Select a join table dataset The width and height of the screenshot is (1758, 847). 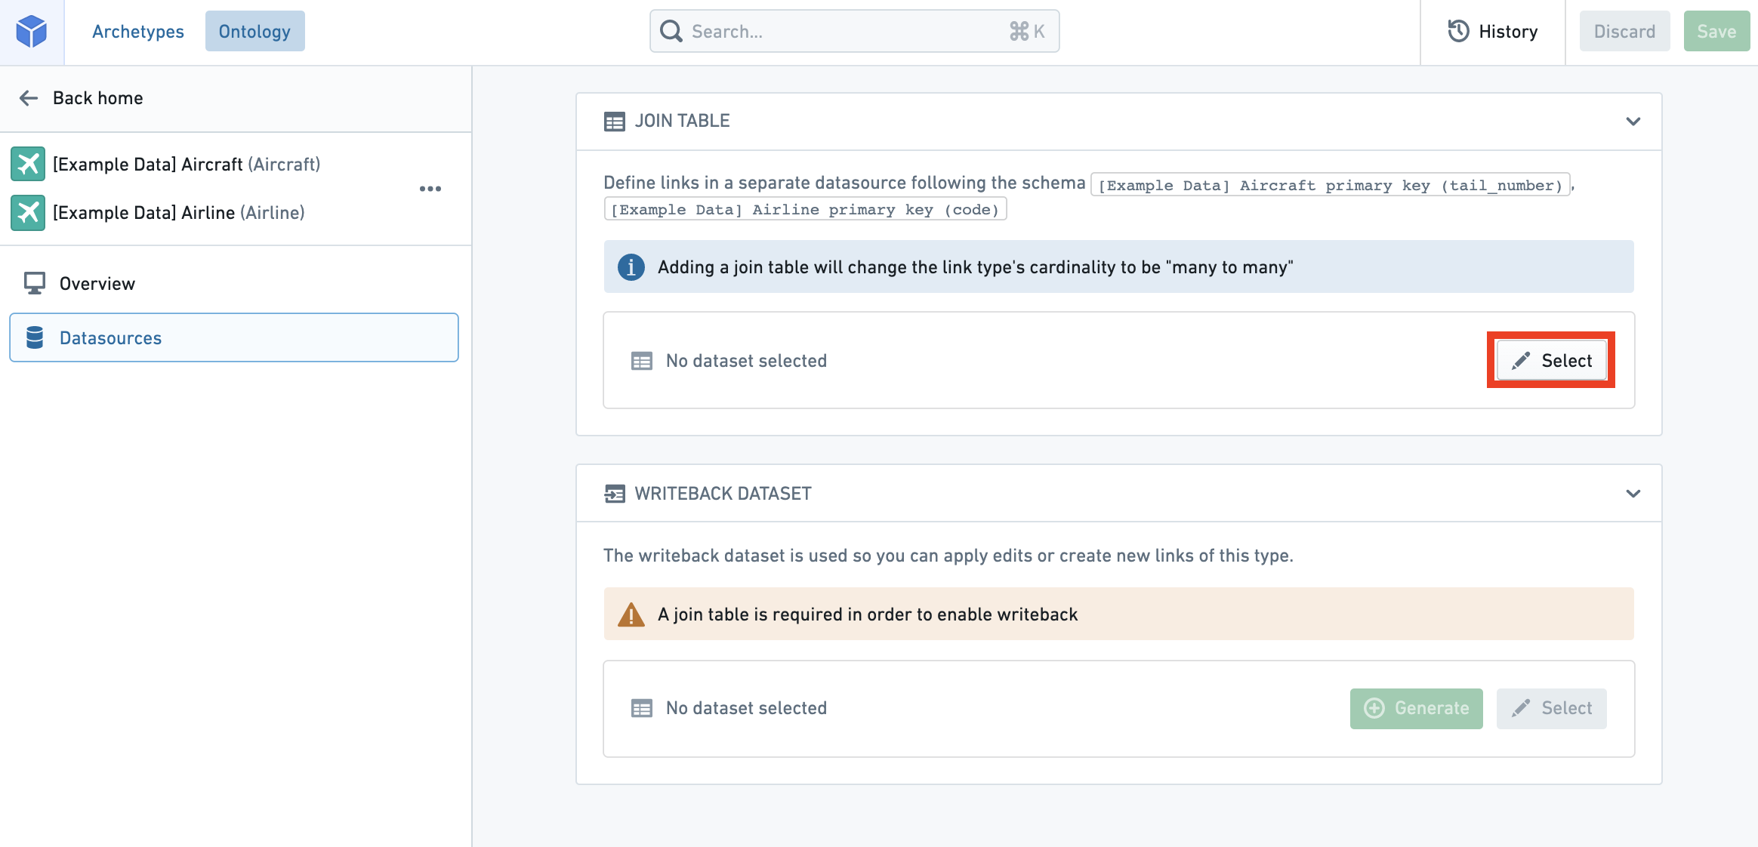1551,361
